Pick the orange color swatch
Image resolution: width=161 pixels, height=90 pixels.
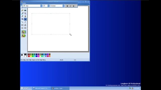click(x=50, y=56)
